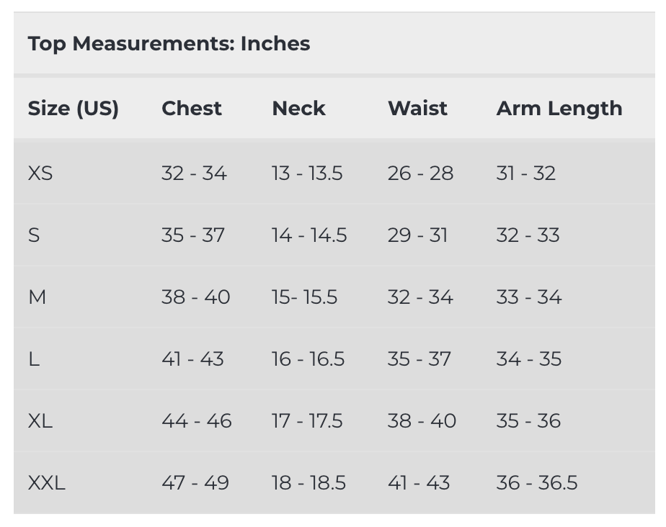Image resolution: width=666 pixels, height=527 pixels.
Task: Click the S size row label
Action: (34, 235)
